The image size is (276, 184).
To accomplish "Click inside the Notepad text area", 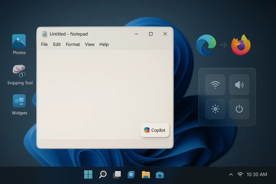I will pos(105,94).
